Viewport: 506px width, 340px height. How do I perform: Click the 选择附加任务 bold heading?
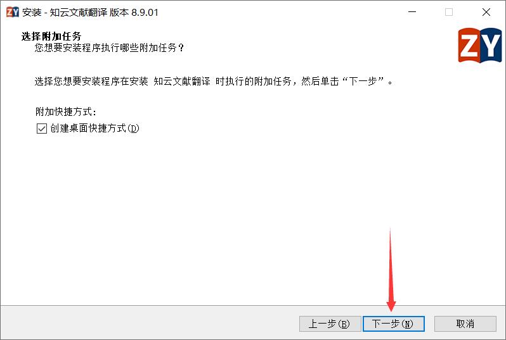pyautogui.click(x=51, y=36)
